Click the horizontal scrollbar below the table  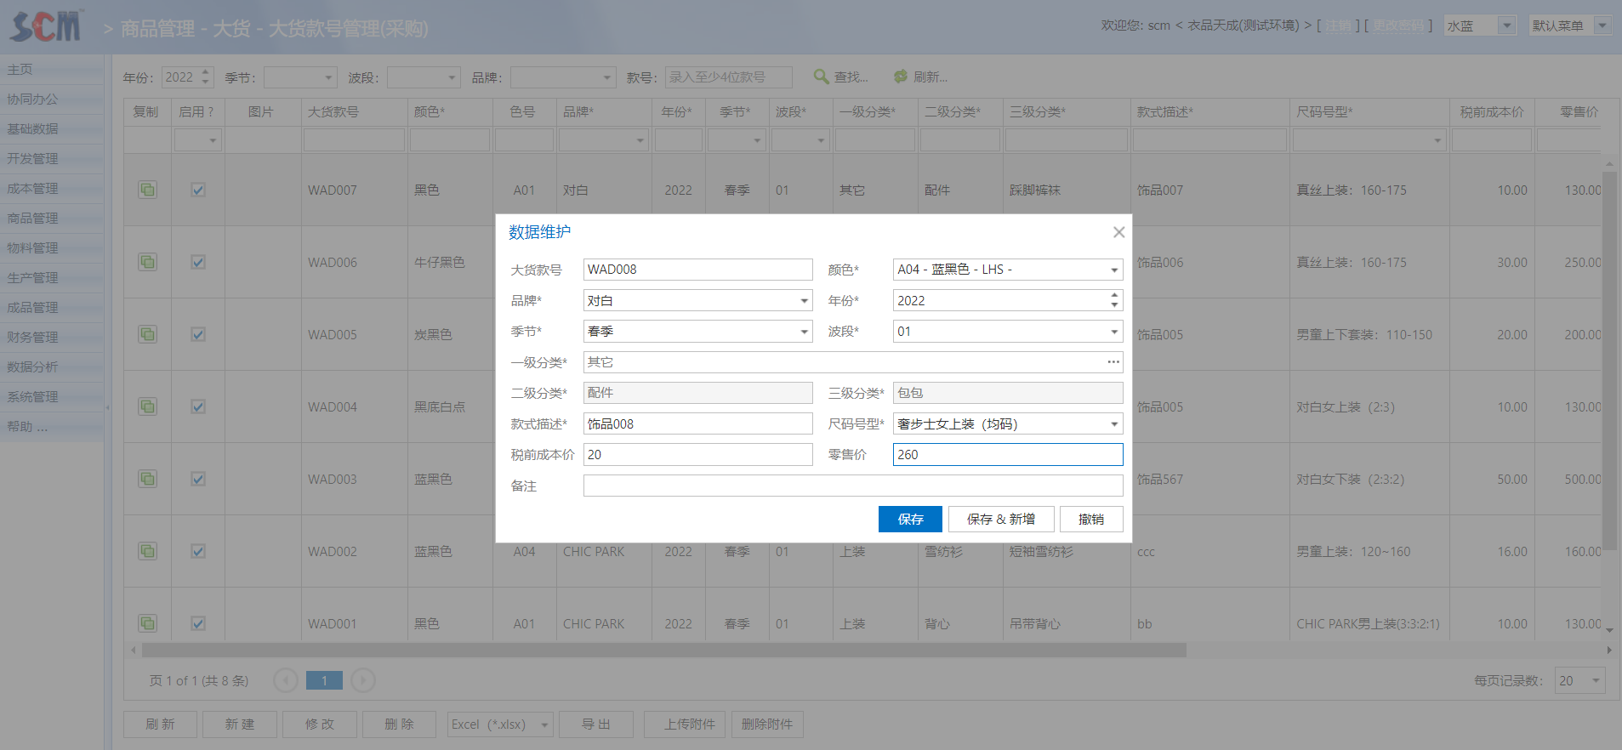tap(663, 651)
